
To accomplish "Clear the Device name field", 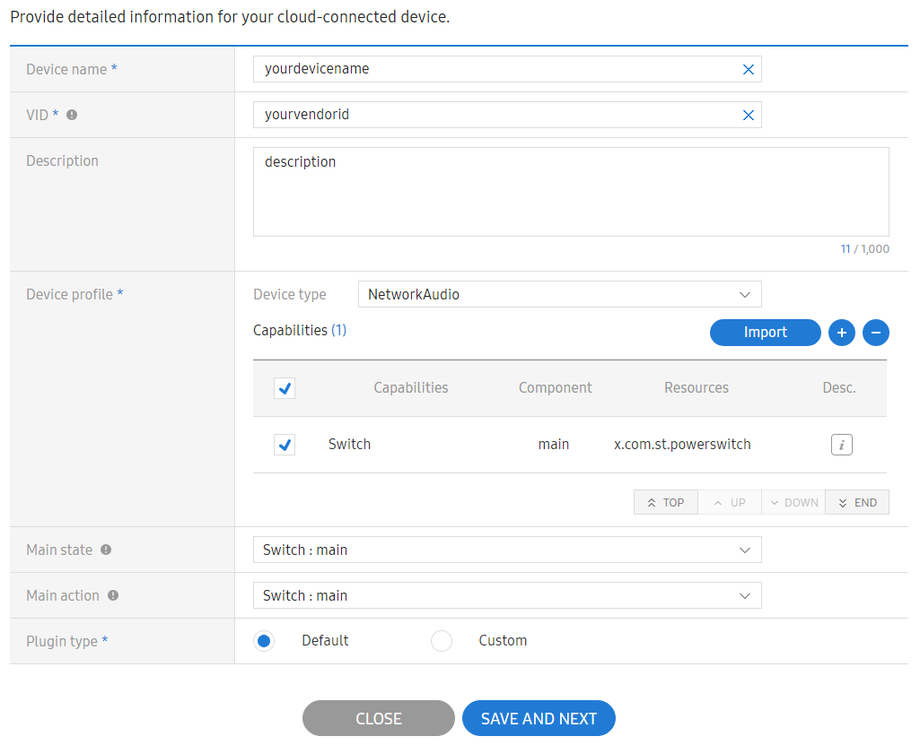I will click(748, 70).
